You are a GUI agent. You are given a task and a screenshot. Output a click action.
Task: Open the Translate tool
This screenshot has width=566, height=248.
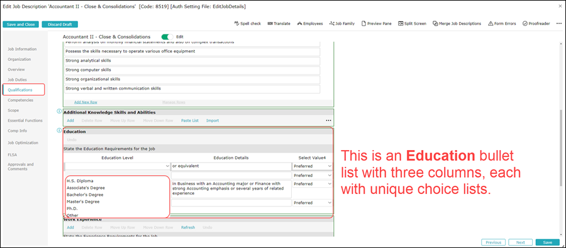click(x=279, y=23)
